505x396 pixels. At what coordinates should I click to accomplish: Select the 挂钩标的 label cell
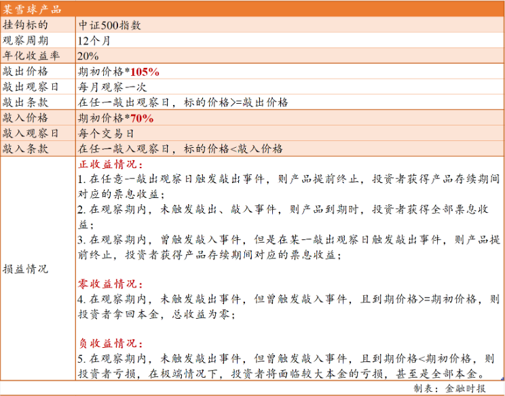38,25
